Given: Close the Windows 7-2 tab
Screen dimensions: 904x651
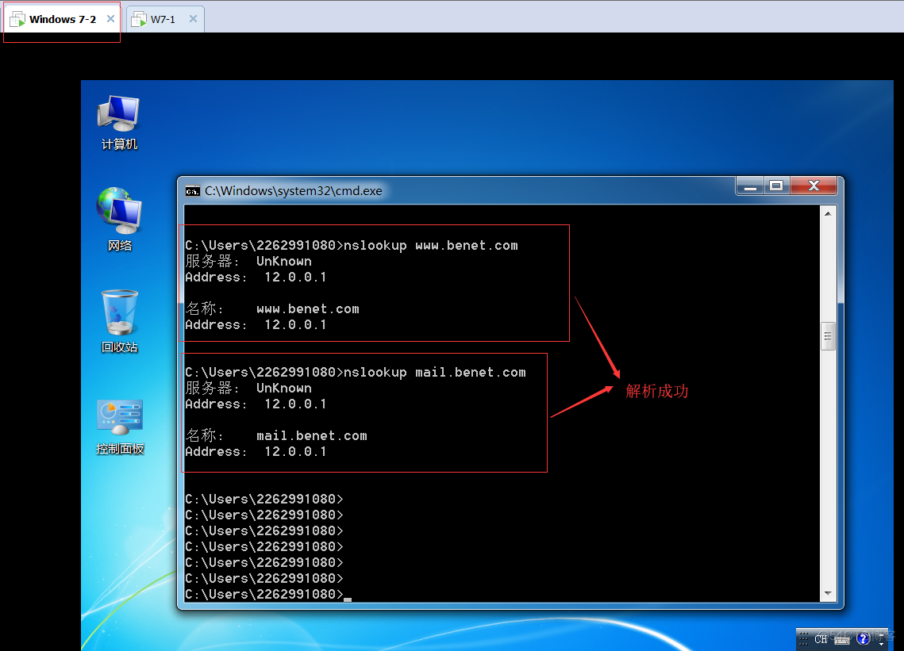Looking at the screenshot, I should pos(110,18).
